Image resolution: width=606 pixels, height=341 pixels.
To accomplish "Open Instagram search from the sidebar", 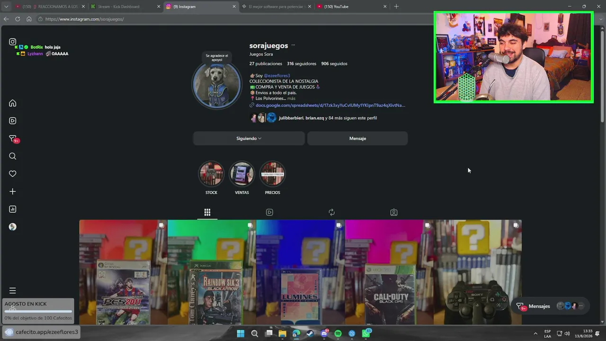I will pyautogui.click(x=13, y=156).
